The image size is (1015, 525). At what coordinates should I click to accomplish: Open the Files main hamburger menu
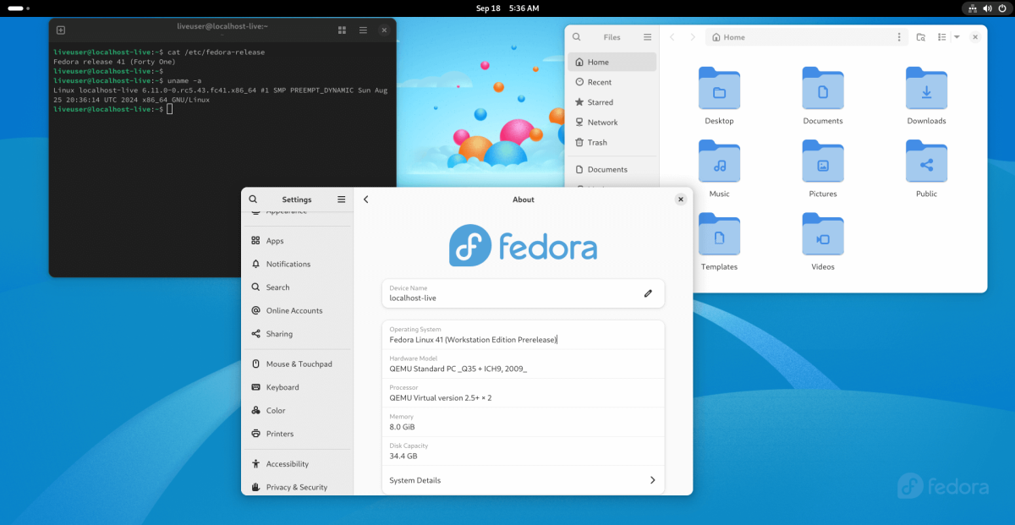(647, 37)
